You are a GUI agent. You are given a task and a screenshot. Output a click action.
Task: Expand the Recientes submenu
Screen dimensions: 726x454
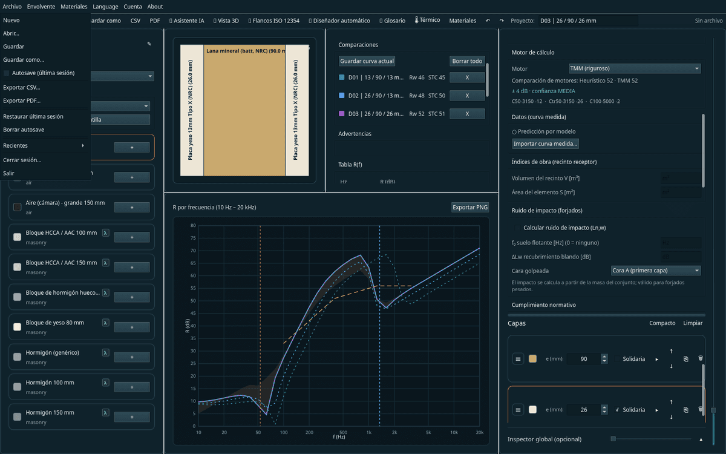[x=45, y=145]
